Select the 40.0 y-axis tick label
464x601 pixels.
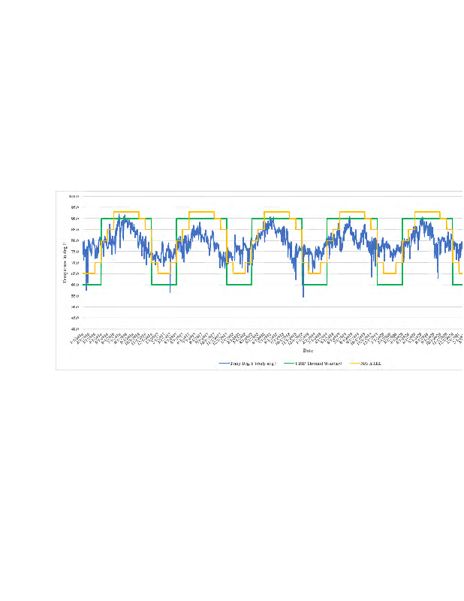(74, 328)
